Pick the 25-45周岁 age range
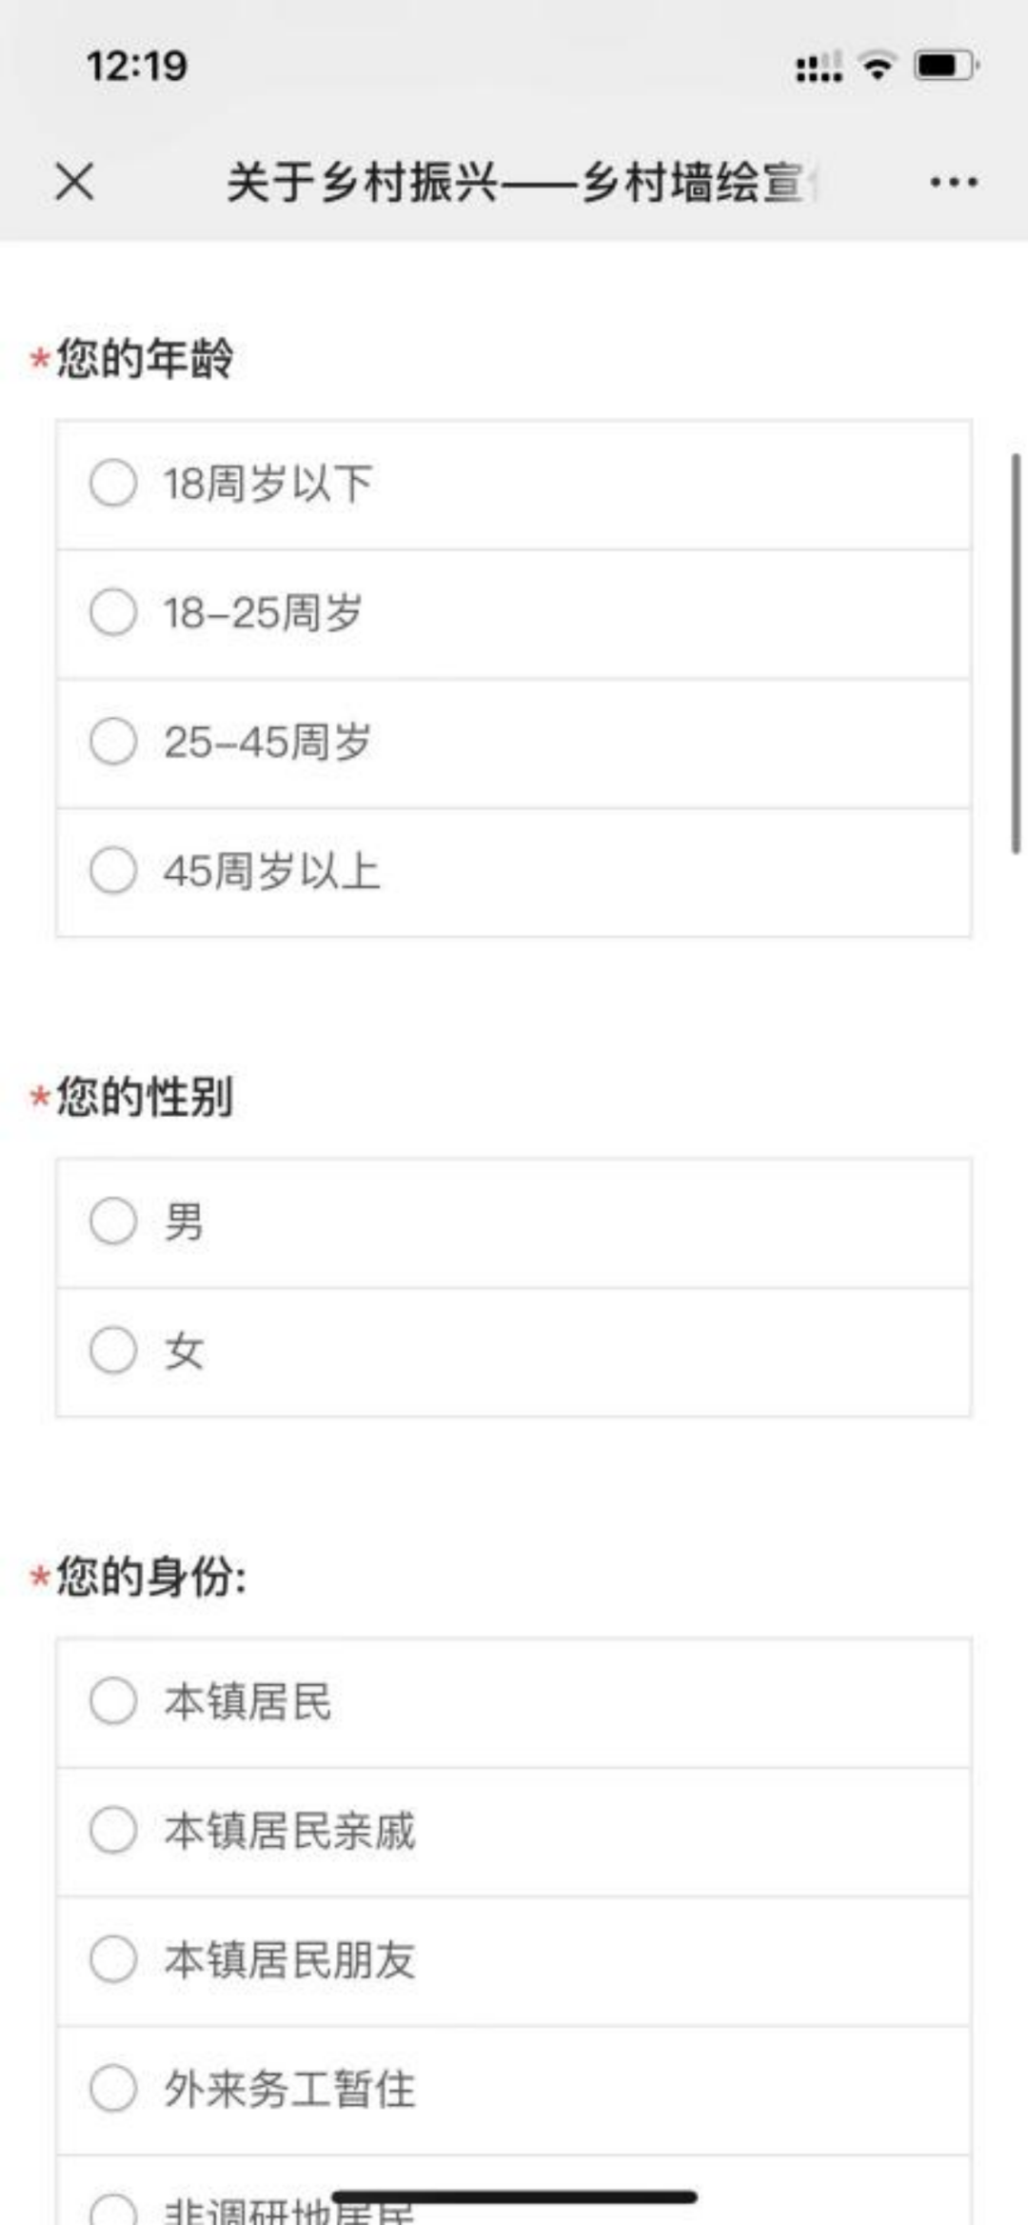 (x=113, y=742)
